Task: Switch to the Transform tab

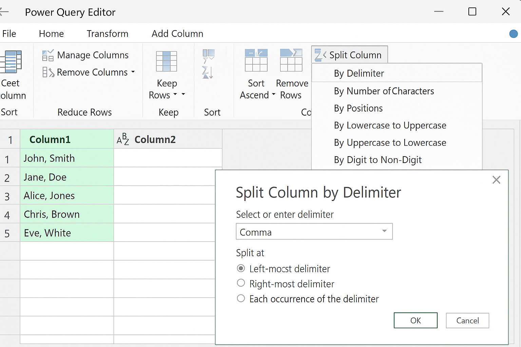Action: point(108,34)
